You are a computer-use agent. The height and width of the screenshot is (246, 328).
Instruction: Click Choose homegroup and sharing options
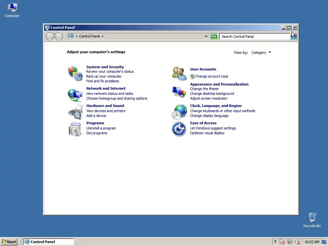tap(117, 99)
